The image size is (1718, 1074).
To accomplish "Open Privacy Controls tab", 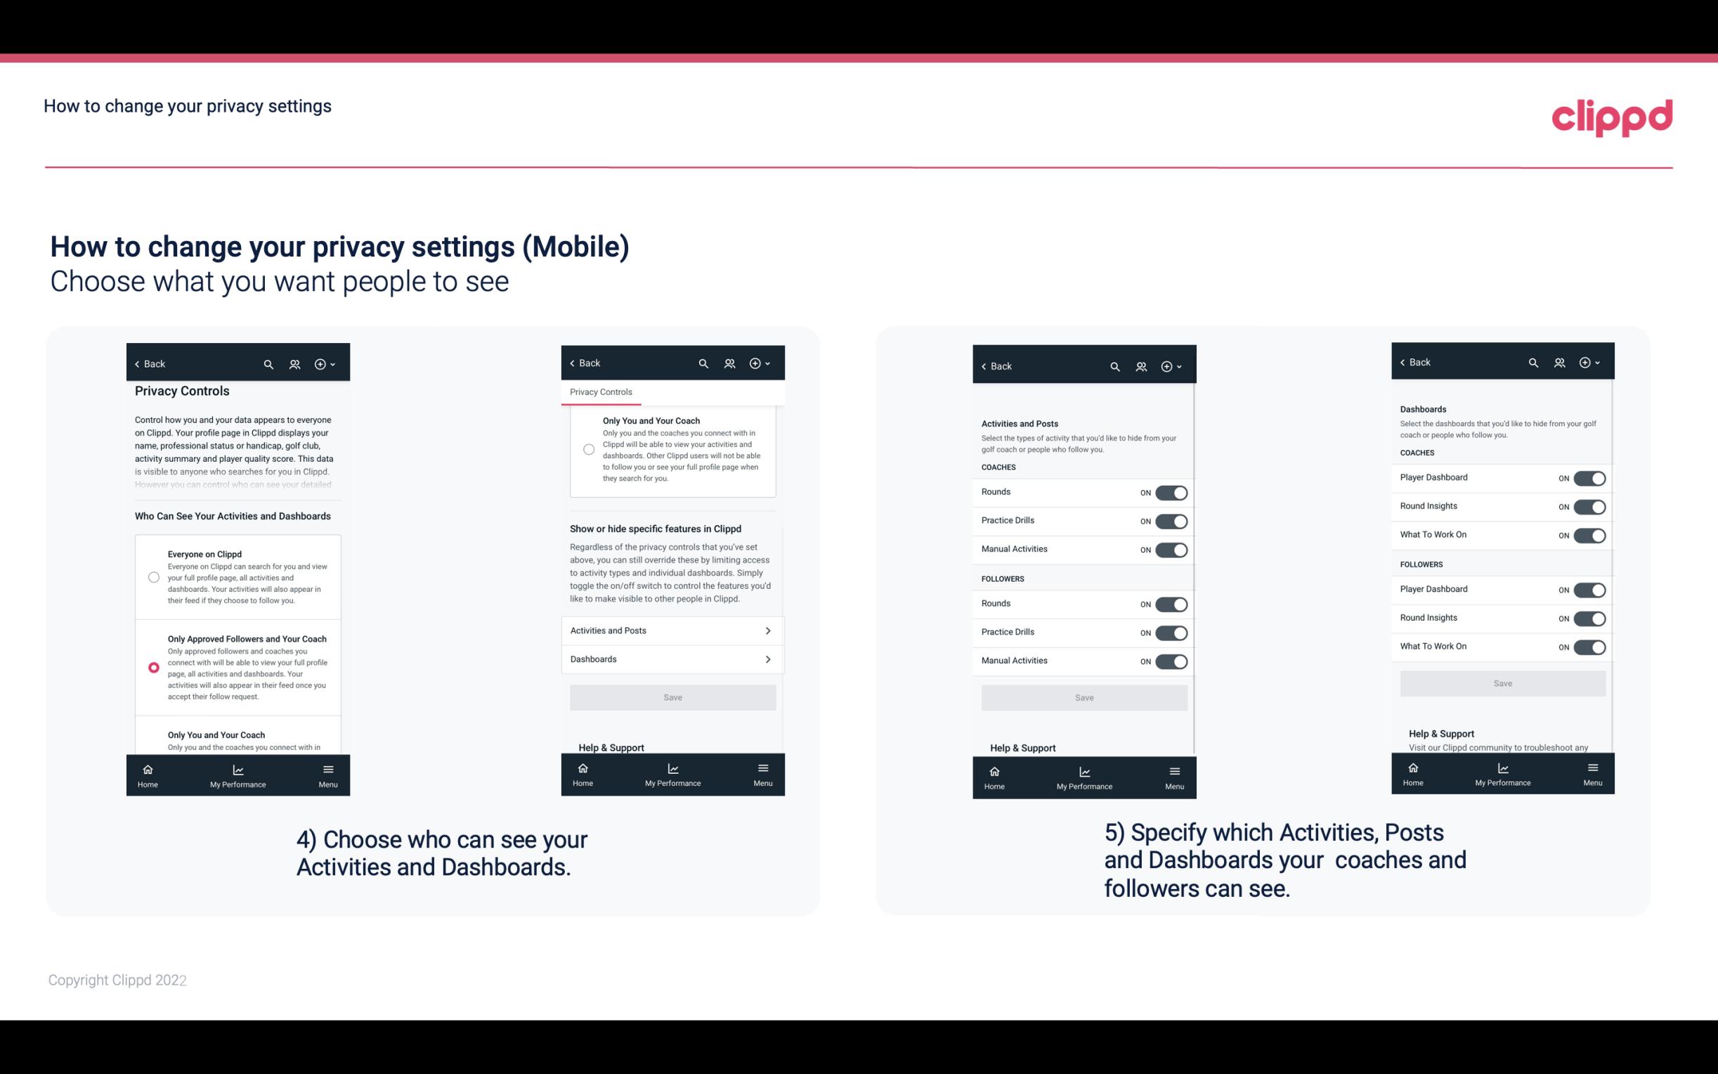I will [x=600, y=392].
